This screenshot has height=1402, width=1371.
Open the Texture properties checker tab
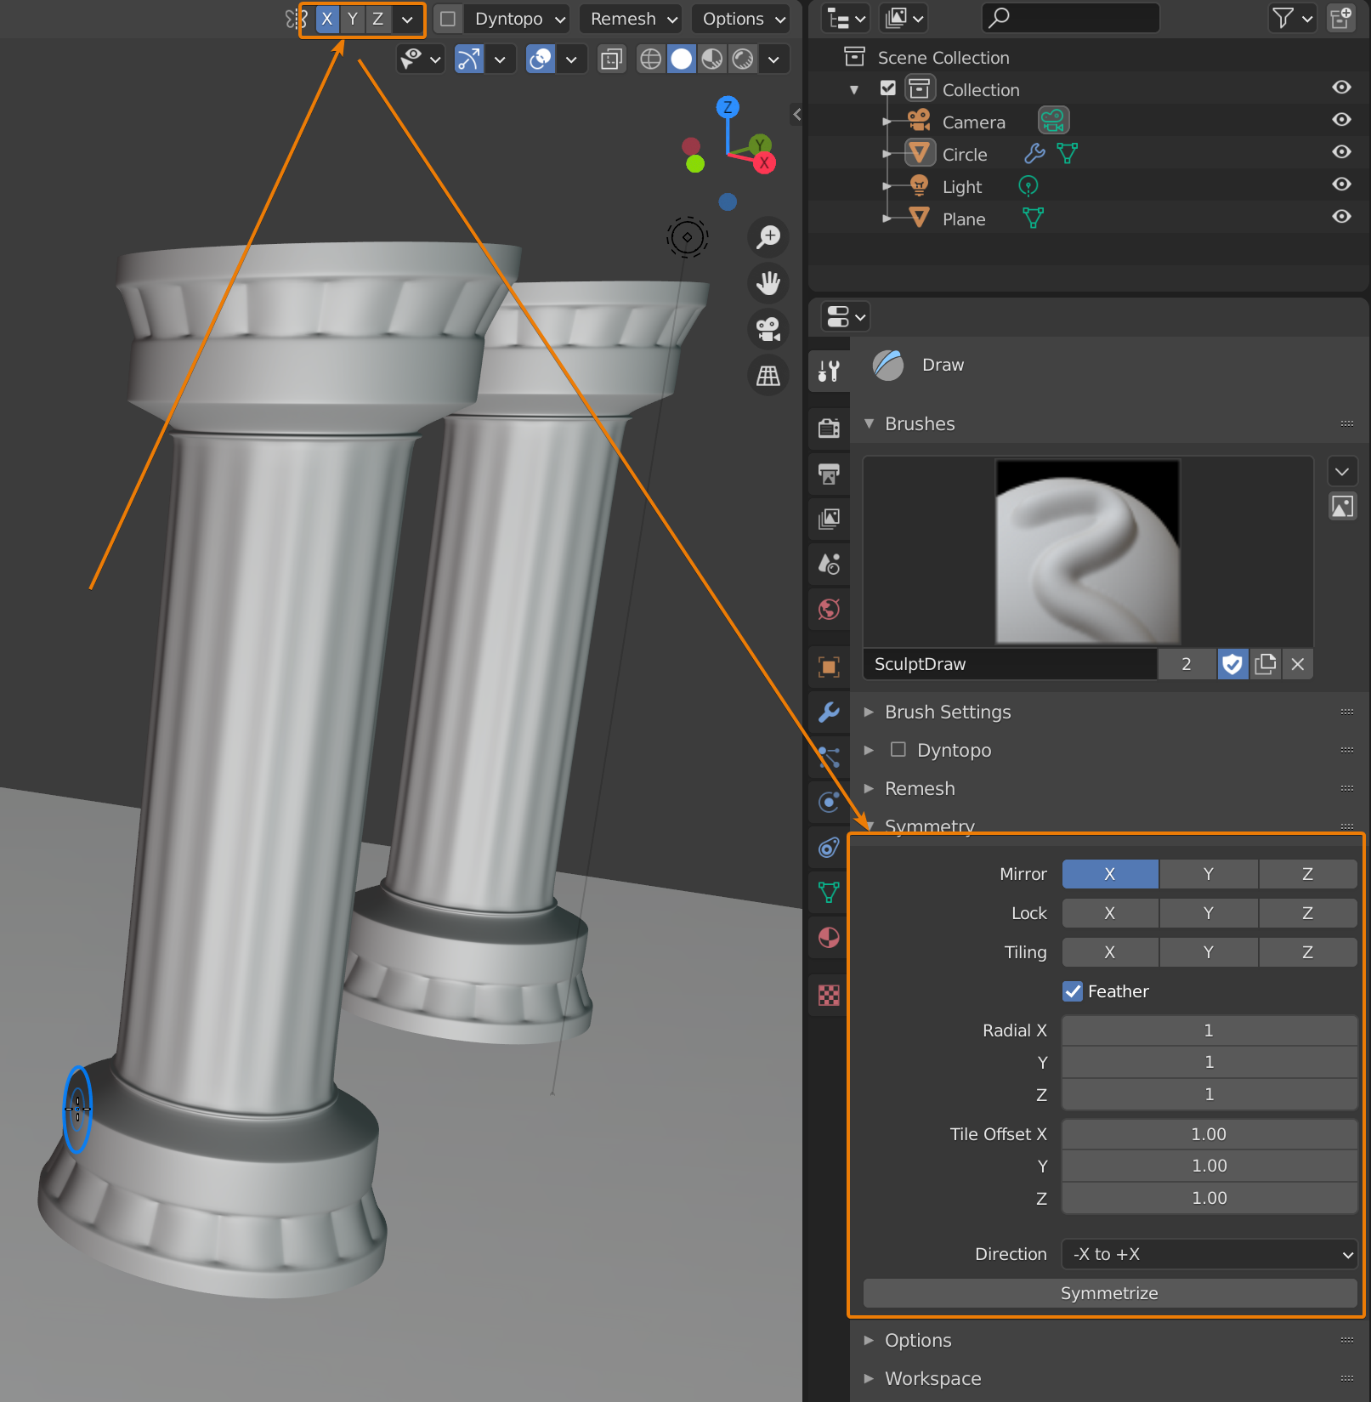pos(829,995)
